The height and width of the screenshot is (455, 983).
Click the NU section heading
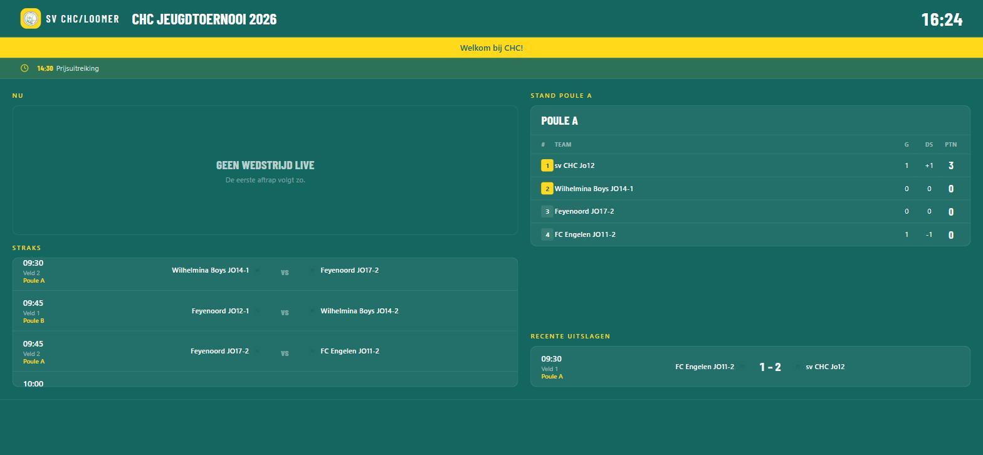pos(18,95)
